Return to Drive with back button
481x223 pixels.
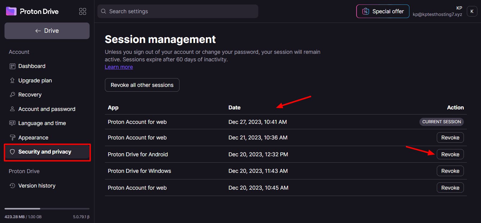[47, 31]
